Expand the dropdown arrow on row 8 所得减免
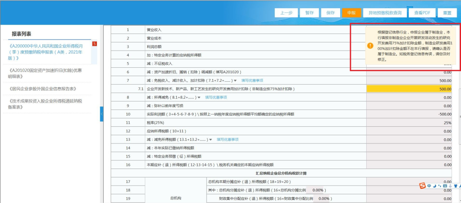The height and width of the screenshot is (203, 461). point(199,97)
